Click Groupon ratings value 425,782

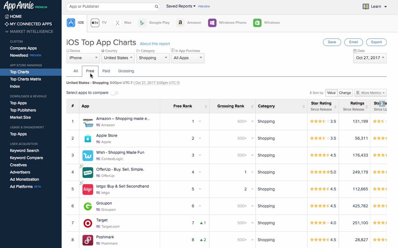(x=360, y=206)
